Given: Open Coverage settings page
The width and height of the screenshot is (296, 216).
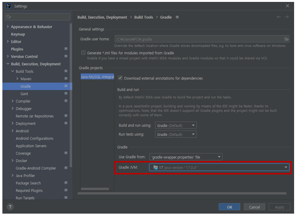Looking at the screenshot, I should click(23, 153).
